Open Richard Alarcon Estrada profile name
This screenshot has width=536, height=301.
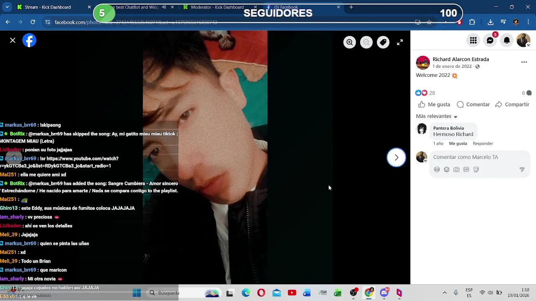click(x=461, y=59)
